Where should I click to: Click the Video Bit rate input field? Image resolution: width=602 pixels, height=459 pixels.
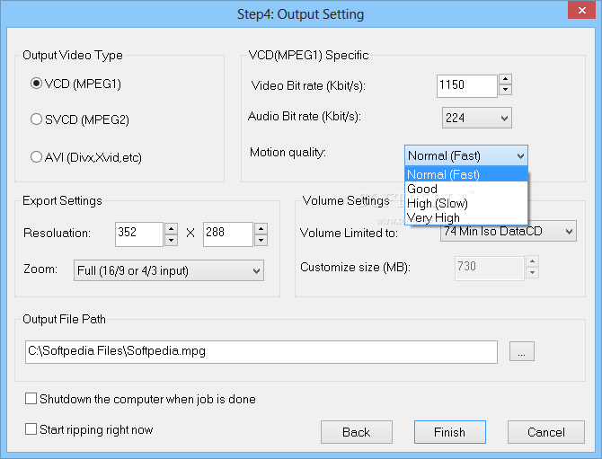(x=467, y=85)
